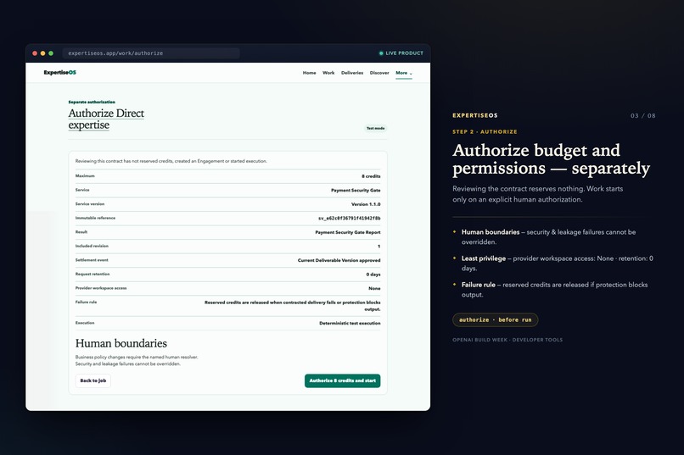Select 'Current Deliverable Version approved' value
The height and width of the screenshot is (455, 684).
coord(339,260)
